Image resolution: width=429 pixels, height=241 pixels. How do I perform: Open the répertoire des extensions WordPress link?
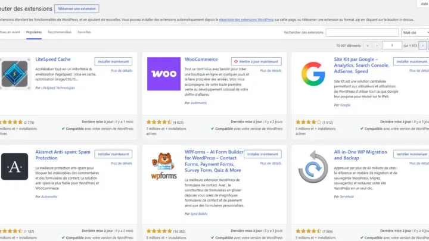pos(246,20)
